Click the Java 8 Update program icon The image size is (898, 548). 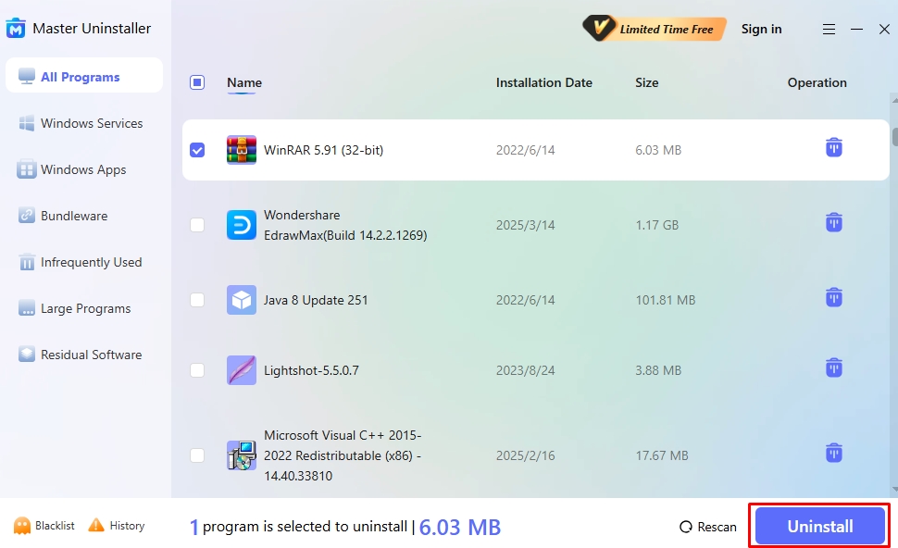pos(241,300)
